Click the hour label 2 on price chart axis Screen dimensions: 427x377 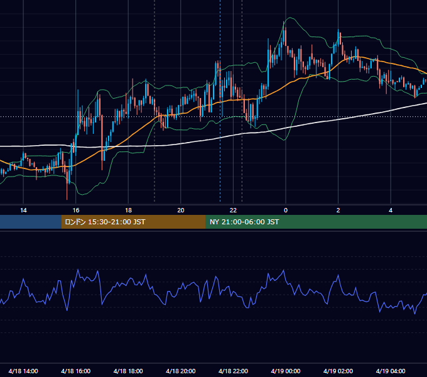[x=338, y=210]
